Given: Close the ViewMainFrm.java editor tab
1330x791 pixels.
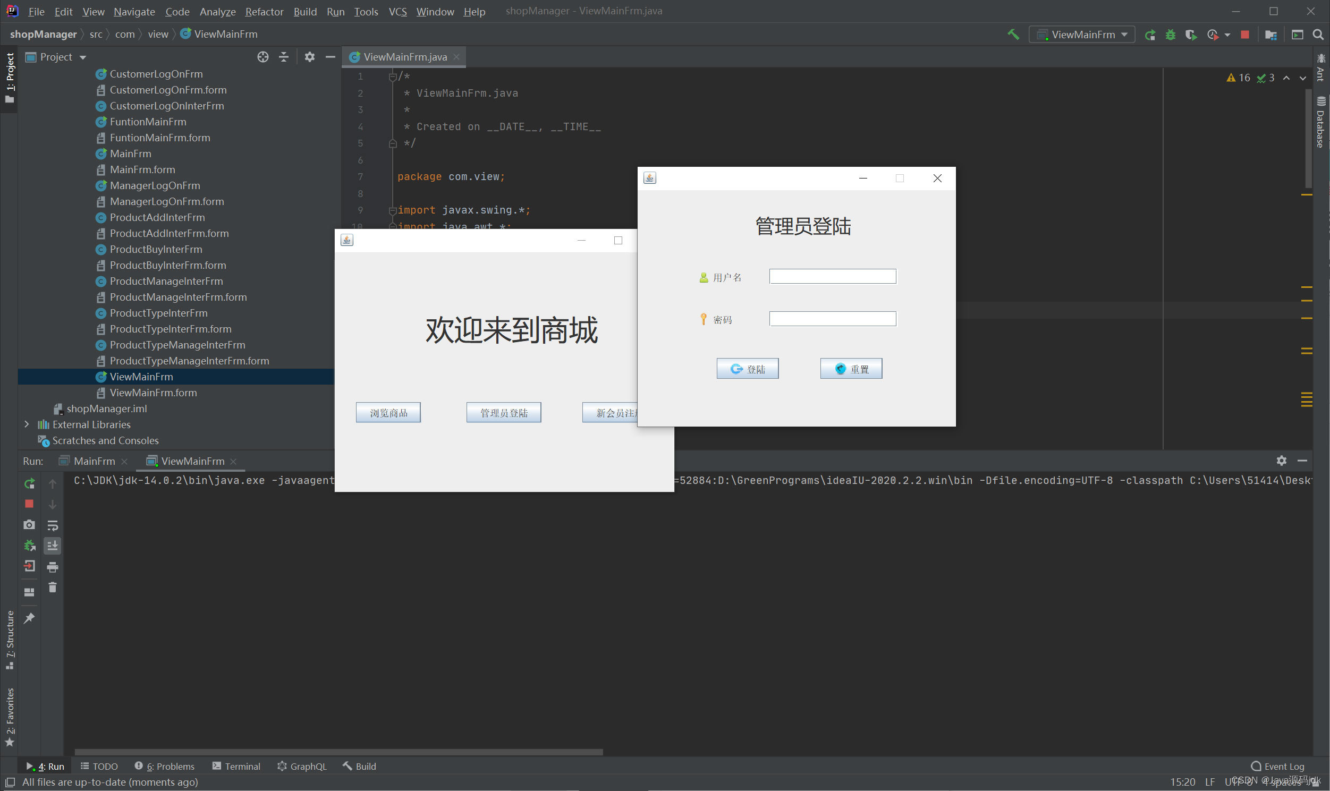Looking at the screenshot, I should coord(456,57).
